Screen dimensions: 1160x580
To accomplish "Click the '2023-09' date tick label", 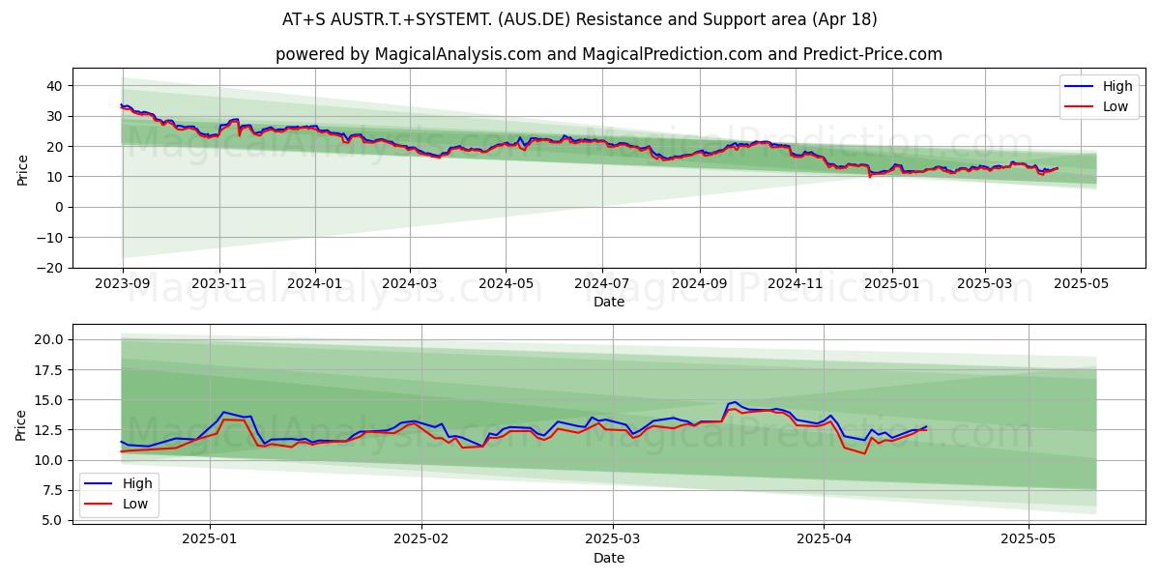I will [x=123, y=284].
